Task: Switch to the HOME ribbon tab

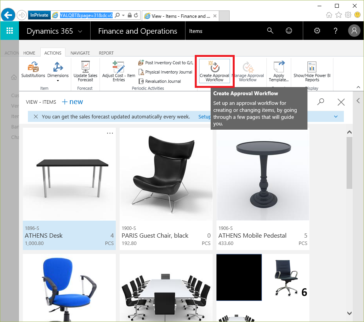Action: coord(29,53)
